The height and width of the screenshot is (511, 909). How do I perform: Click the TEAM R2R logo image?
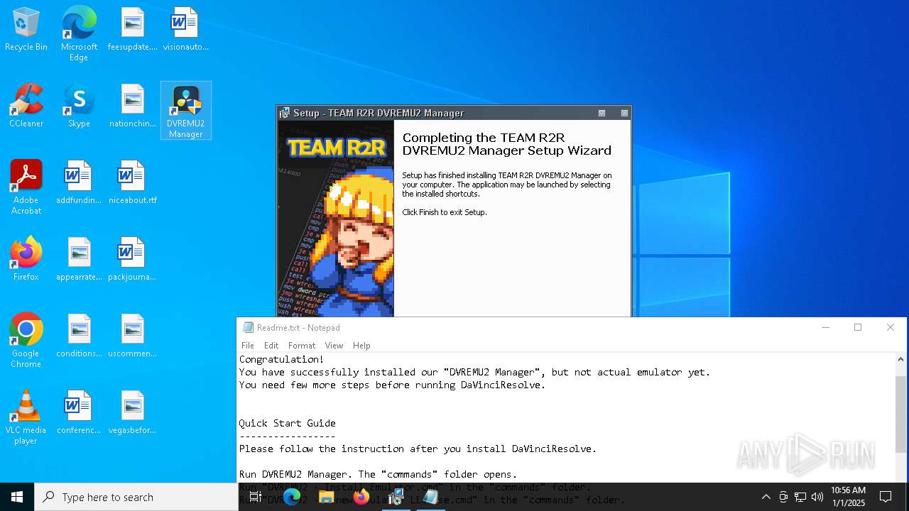[336, 148]
